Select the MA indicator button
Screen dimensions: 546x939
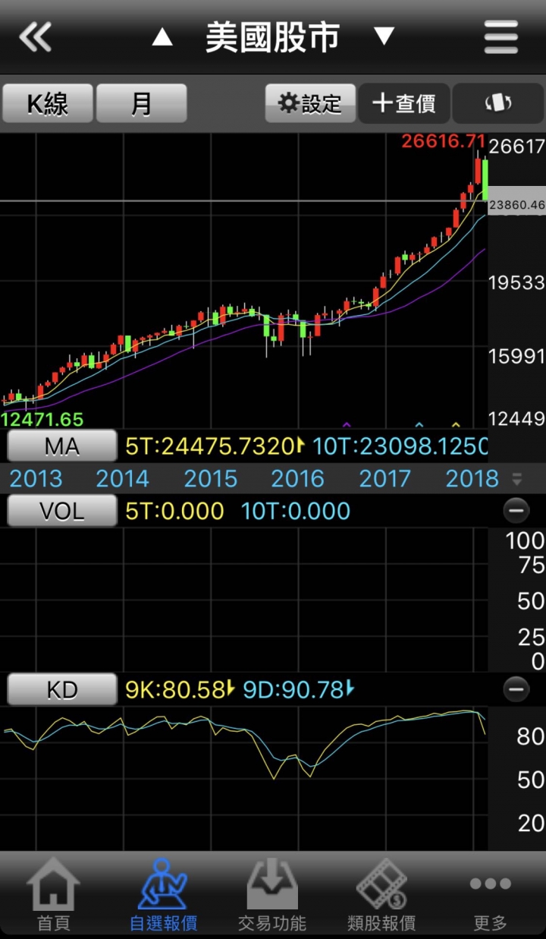coord(62,446)
